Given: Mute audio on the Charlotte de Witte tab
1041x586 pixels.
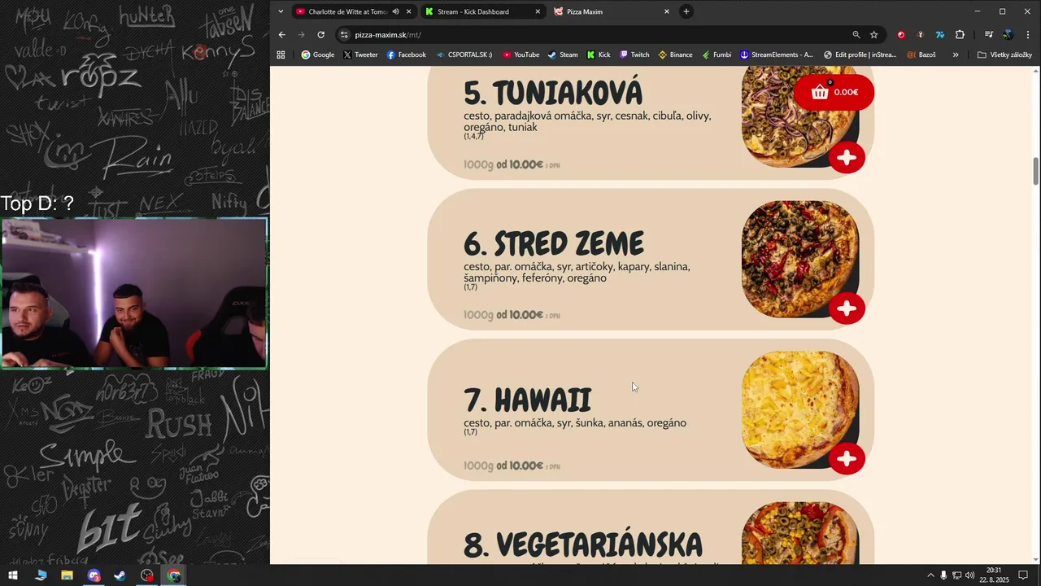Looking at the screenshot, I should pyautogui.click(x=395, y=11).
